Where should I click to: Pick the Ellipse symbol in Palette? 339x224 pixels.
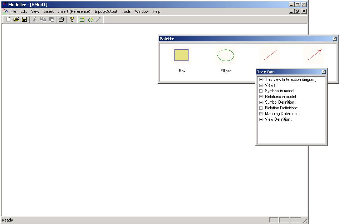click(x=226, y=55)
